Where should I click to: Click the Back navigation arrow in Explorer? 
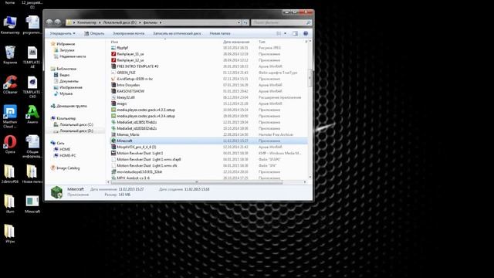(x=49, y=22)
